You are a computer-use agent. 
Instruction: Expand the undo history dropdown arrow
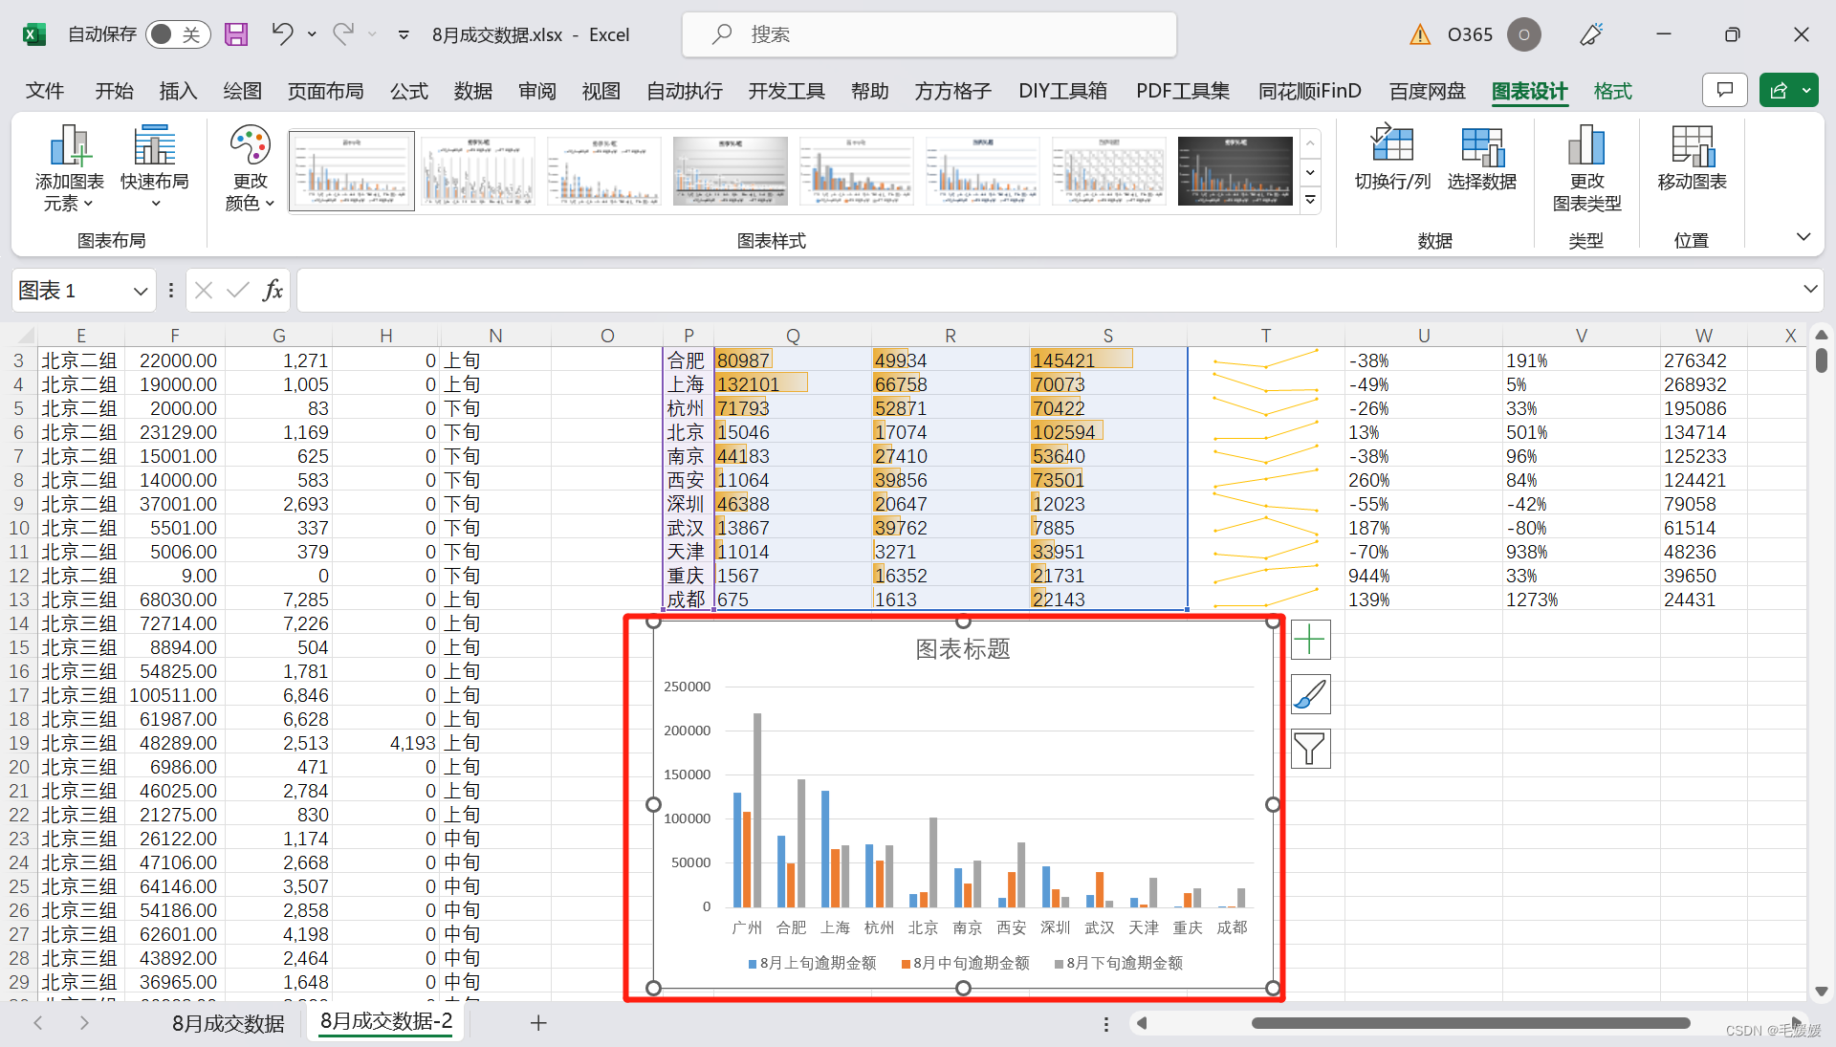312,34
